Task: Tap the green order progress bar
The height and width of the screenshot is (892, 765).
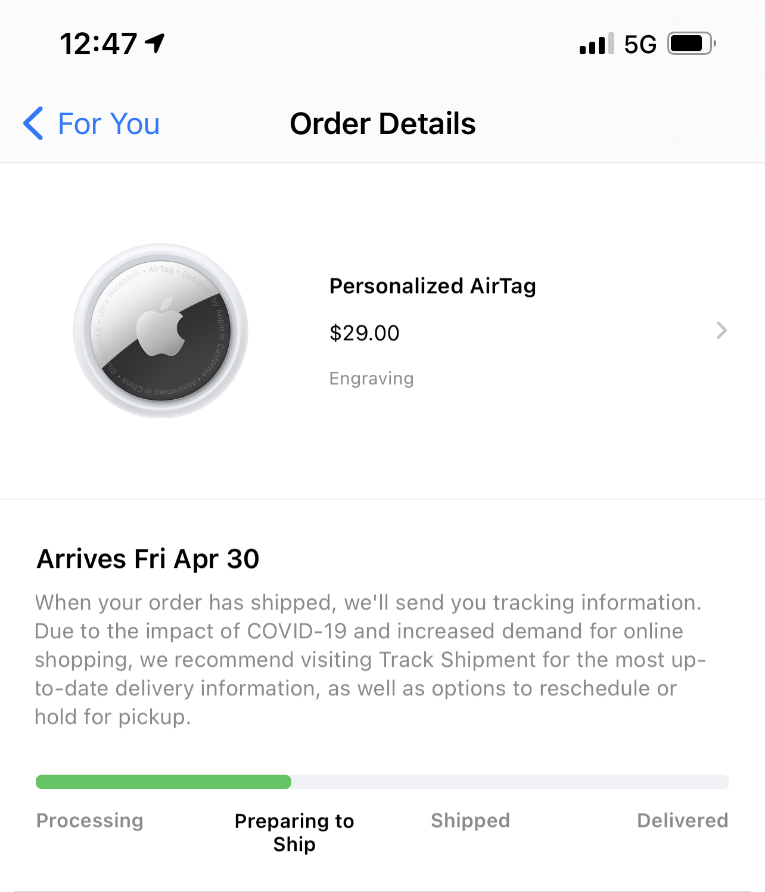Action: coord(163,782)
